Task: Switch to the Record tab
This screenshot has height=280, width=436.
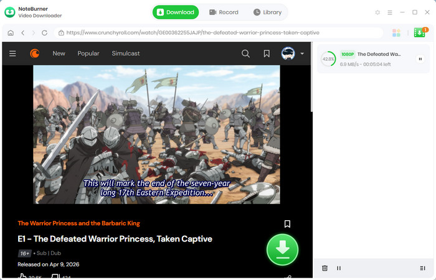Action: [x=224, y=12]
